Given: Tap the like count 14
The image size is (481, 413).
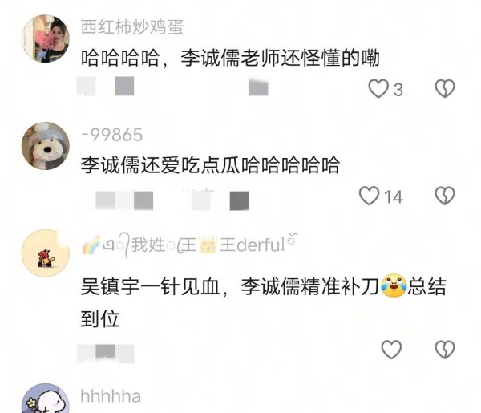Looking at the screenshot, I should (394, 196).
